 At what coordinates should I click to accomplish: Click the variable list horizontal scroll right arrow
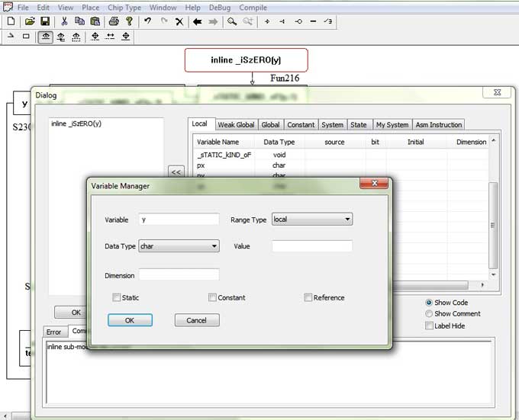(x=482, y=284)
